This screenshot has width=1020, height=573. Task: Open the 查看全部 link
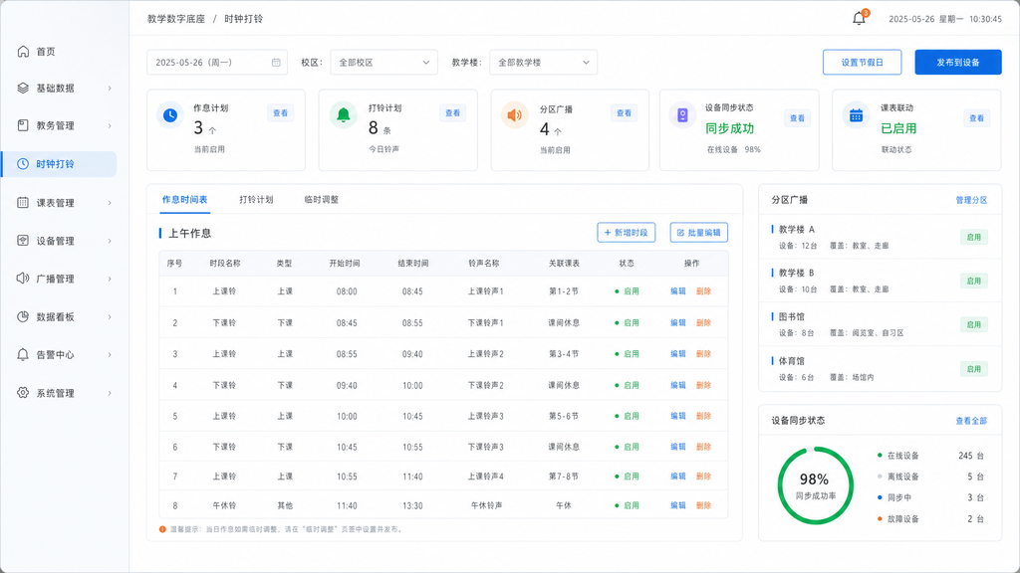tap(971, 421)
